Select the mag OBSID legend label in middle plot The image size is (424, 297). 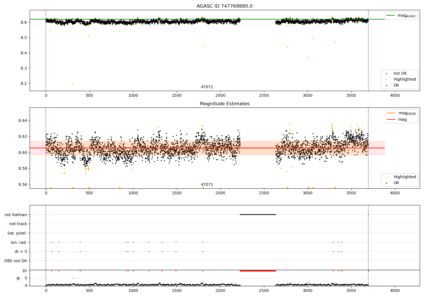coord(407,113)
